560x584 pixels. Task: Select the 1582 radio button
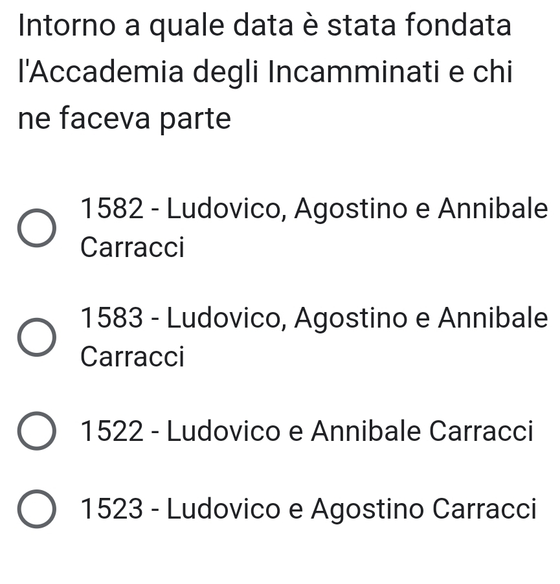[36, 228]
